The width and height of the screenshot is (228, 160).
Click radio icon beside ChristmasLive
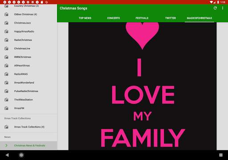tap(6, 48)
